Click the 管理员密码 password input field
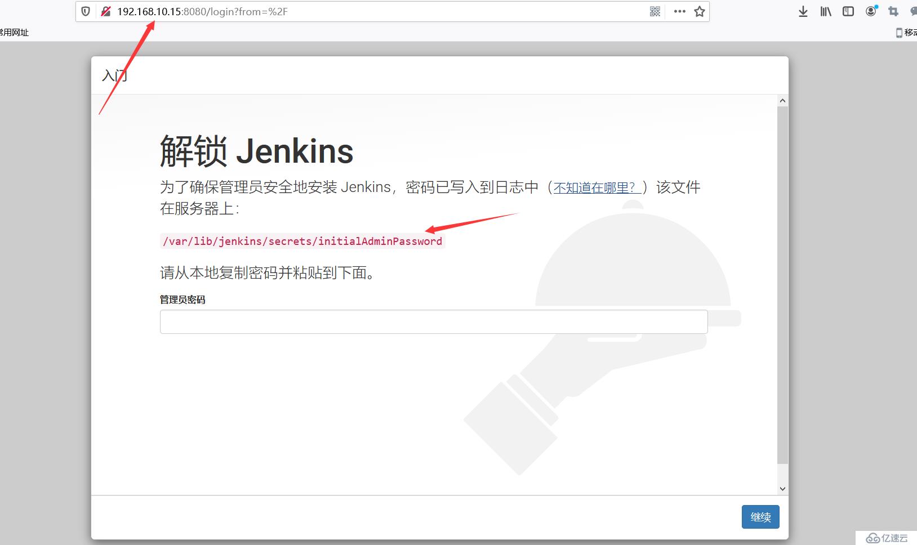The image size is (917, 545). click(x=434, y=321)
